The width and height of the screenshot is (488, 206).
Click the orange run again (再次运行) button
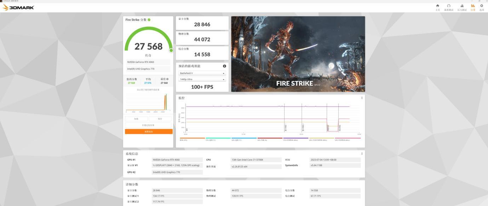pyautogui.click(x=149, y=132)
